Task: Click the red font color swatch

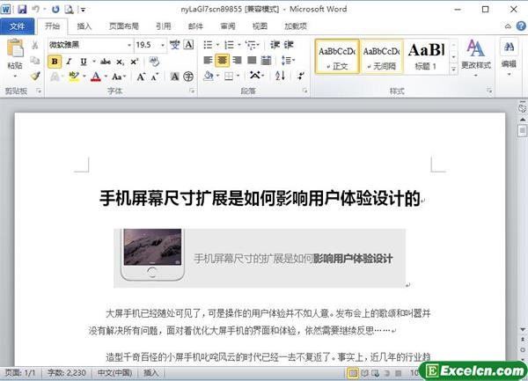Action: [95, 77]
